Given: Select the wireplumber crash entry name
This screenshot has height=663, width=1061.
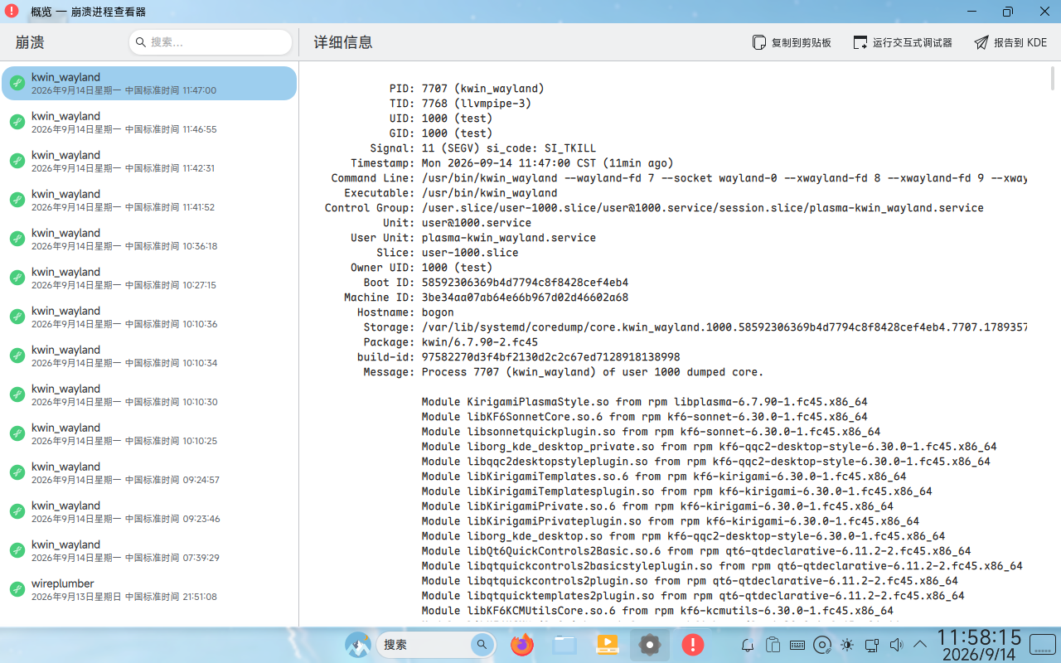Looking at the screenshot, I should coord(63,583).
